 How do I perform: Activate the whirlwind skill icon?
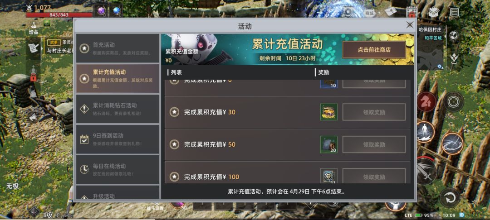coord(452,143)
